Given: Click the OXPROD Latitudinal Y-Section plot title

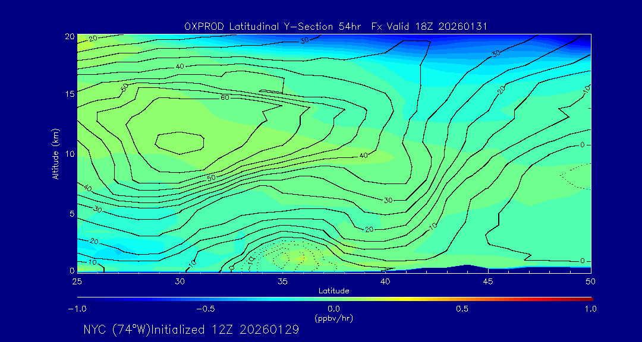Looking at the screenshot, I should point(336,26).
